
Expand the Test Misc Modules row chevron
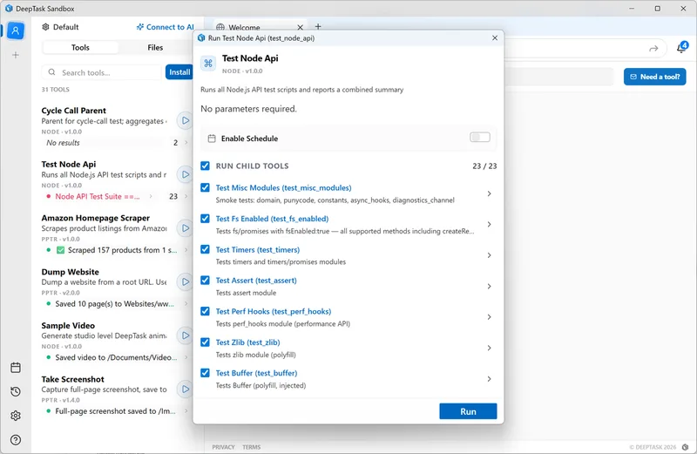(x=489, y=193)
